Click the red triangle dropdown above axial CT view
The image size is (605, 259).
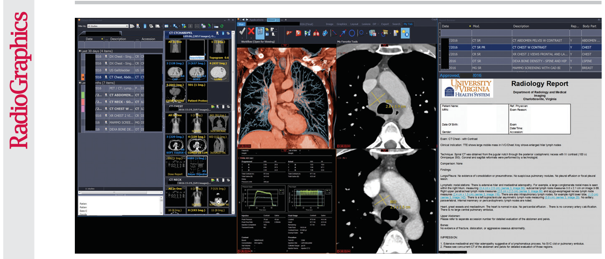[385, 45]
